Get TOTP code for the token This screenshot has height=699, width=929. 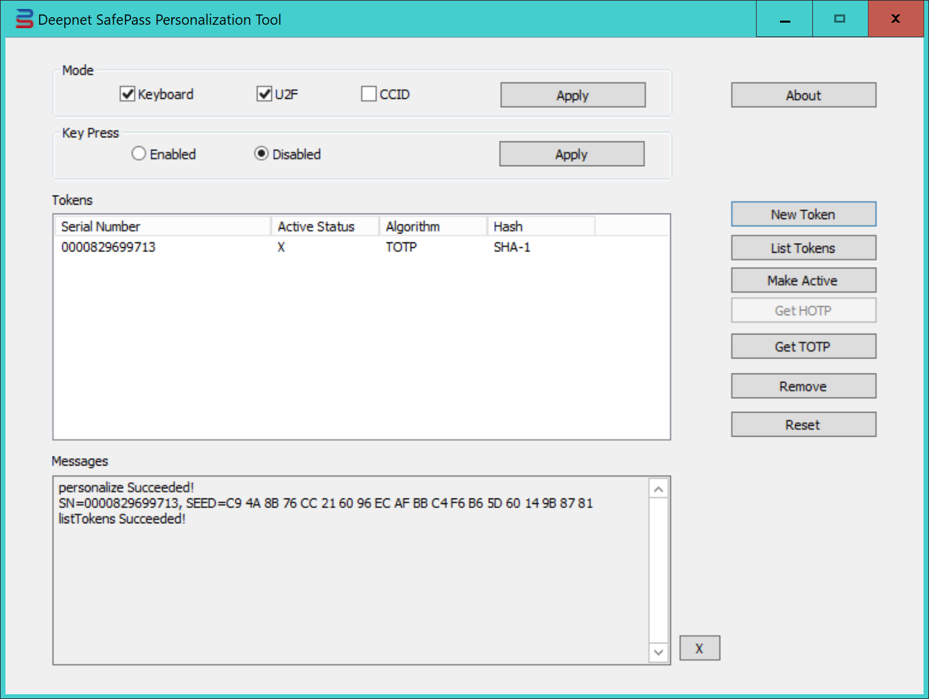click(803, 347)
